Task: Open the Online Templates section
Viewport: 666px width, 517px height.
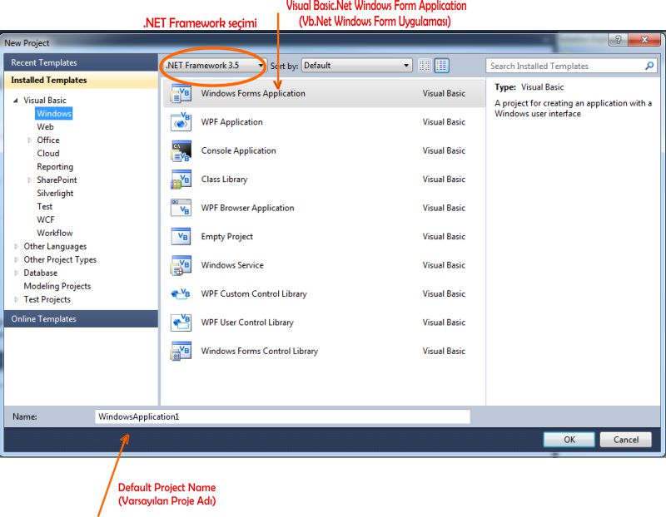Action: (81, 319)
